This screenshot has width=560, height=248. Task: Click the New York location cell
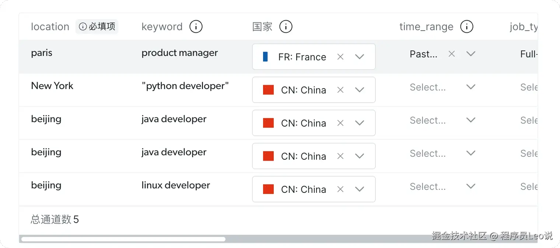(52, 86)
